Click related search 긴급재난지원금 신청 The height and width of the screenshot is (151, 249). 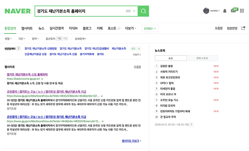[x=36, y=54]
